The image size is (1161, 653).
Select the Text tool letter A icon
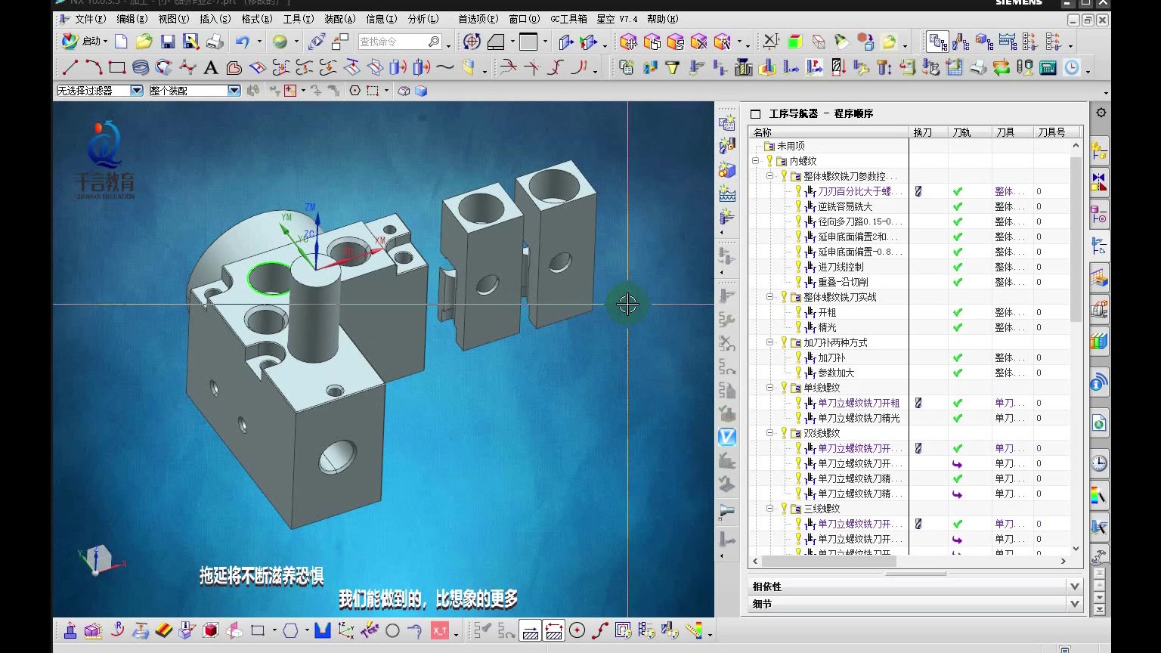(x=211, y=68)
